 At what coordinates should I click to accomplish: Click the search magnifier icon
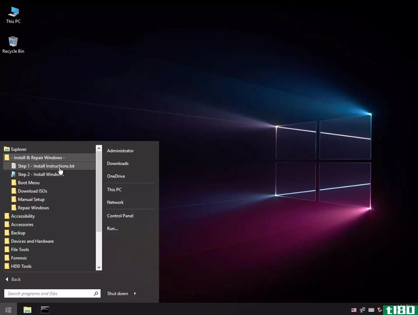pos(96,293)
